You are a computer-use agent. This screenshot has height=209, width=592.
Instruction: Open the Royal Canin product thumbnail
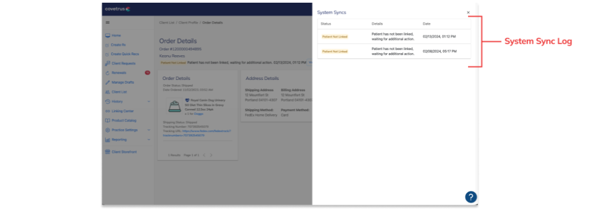click(x=174, y=107)
